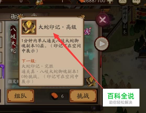Close the soul dungeon panel with pink X

point(103,20)
